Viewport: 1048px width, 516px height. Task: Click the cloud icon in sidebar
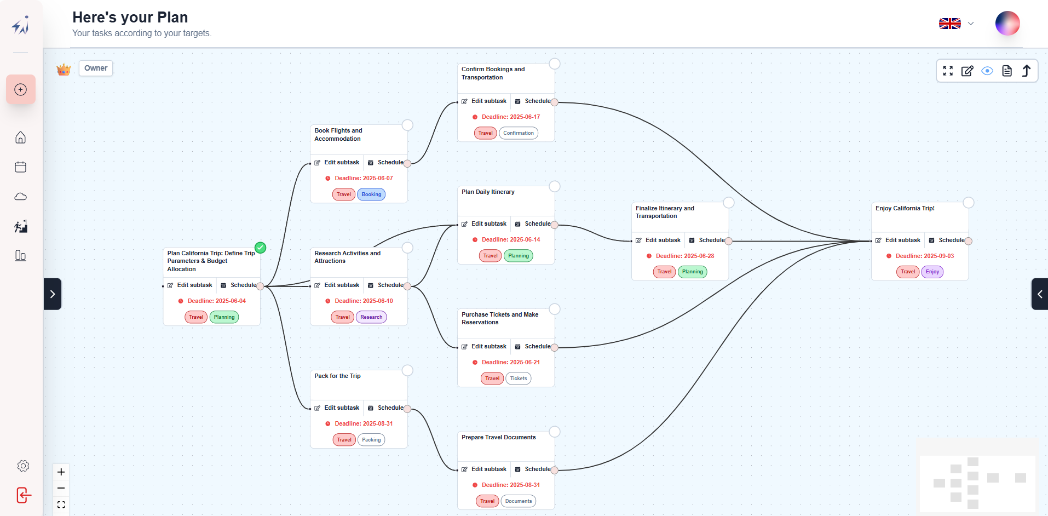(21, 197)
